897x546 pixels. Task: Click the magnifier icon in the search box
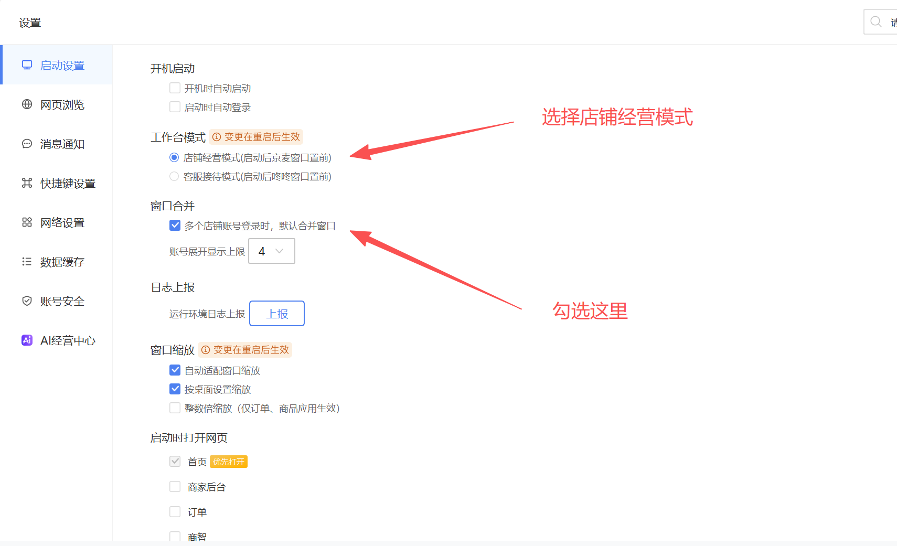875,22
